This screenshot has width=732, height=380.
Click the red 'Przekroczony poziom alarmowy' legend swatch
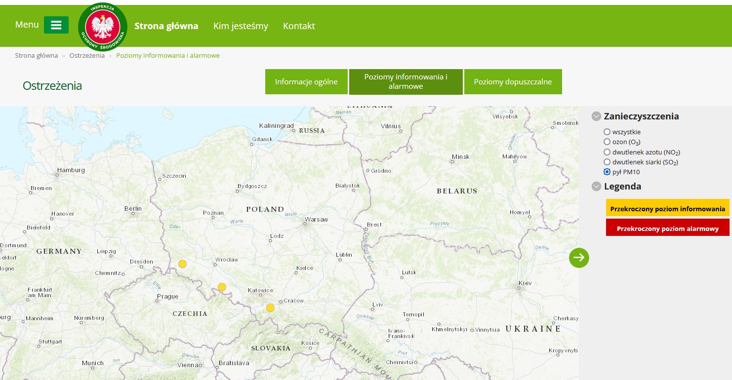668,228
